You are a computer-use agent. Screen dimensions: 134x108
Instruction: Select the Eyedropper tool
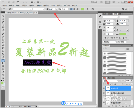pos(3,30)
